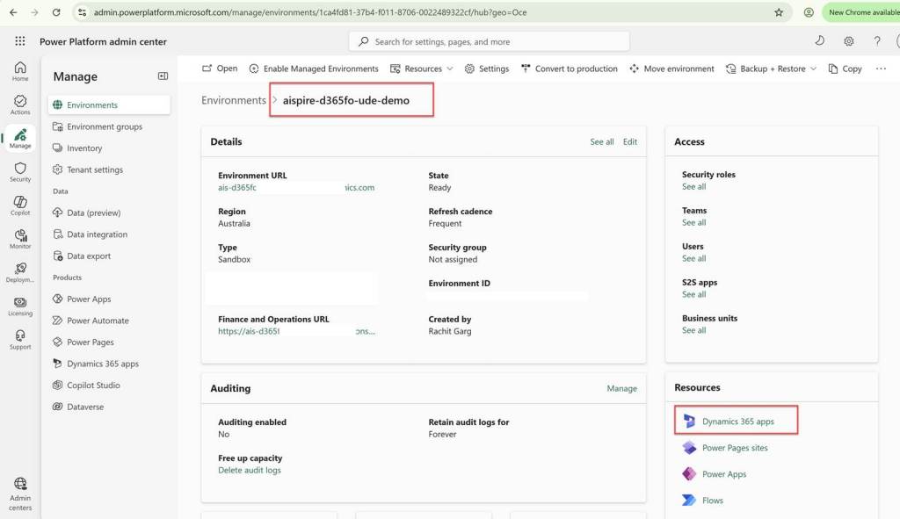Open the settings gear in top header
The width and height of the screenshot is (900, 519).
849,41
